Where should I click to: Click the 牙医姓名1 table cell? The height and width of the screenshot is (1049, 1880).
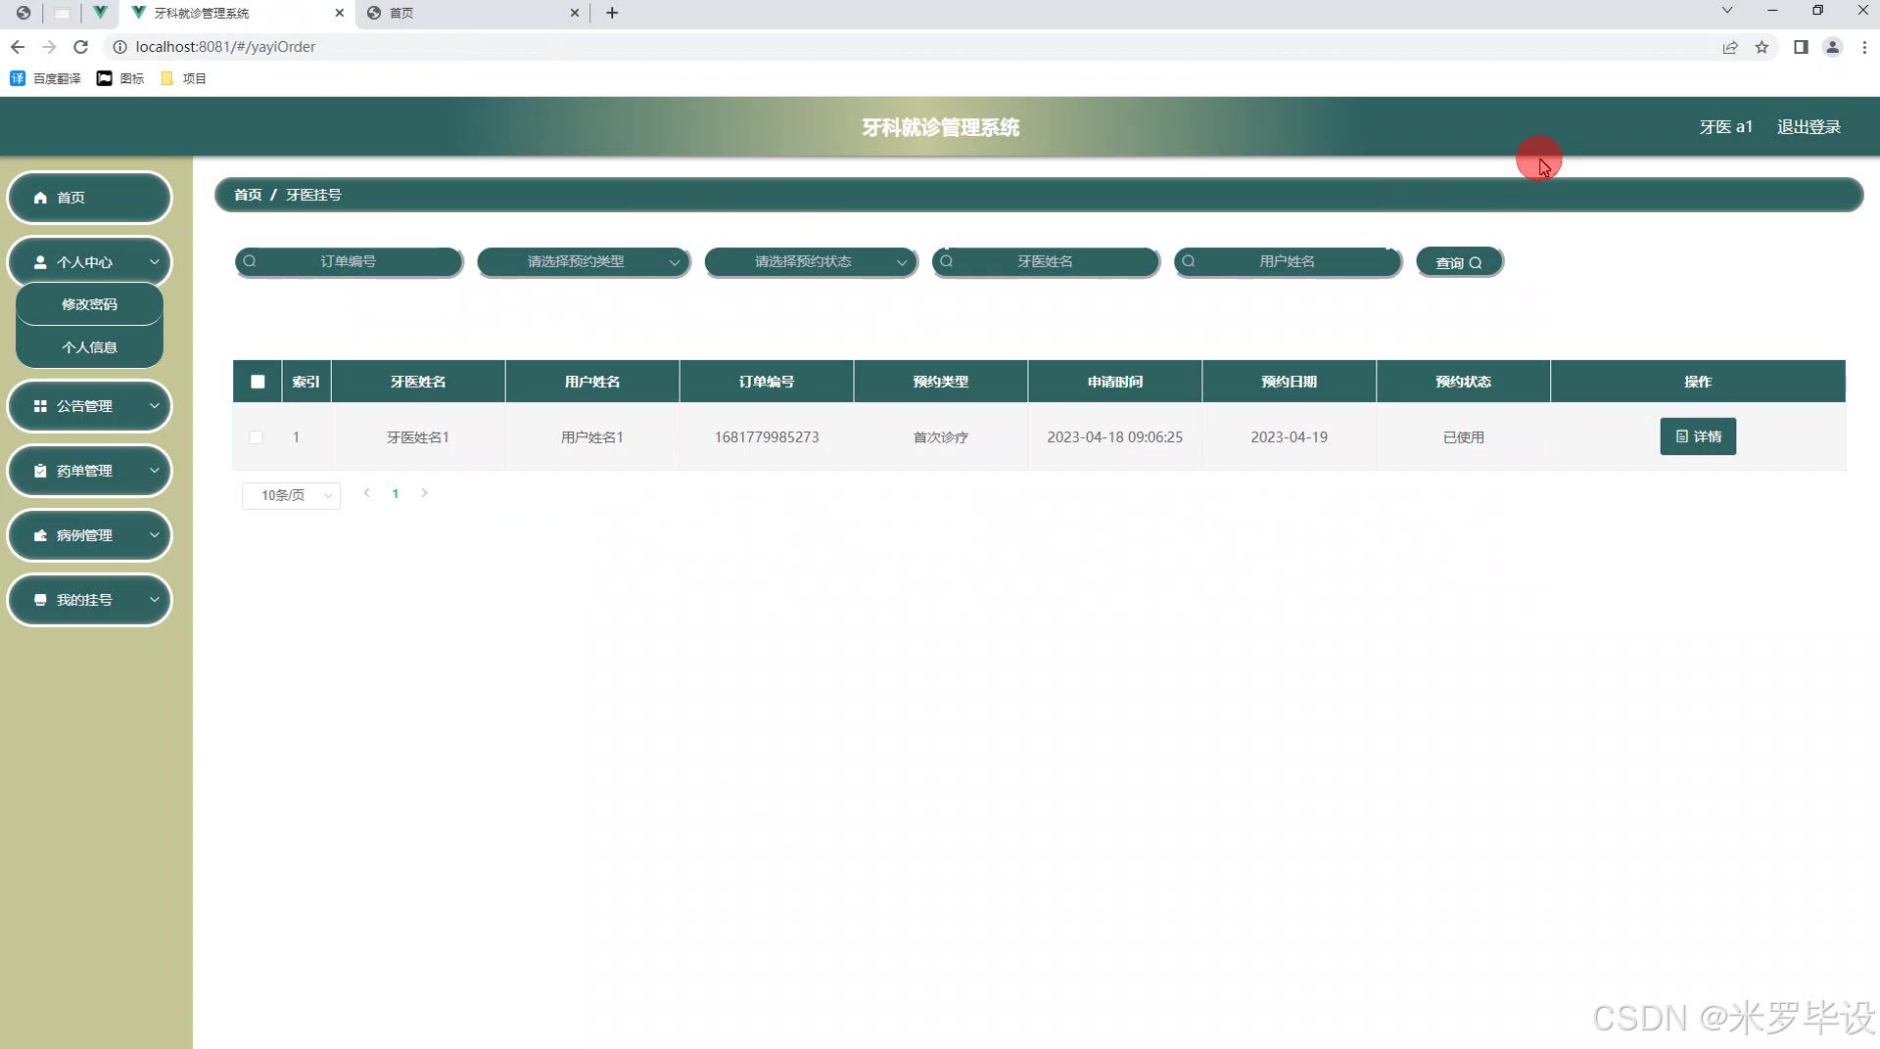point(417,437)
